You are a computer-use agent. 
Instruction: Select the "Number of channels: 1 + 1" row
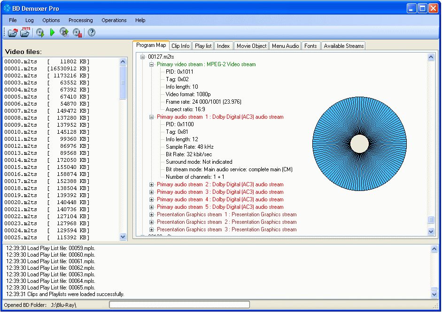tap(195, 177)
